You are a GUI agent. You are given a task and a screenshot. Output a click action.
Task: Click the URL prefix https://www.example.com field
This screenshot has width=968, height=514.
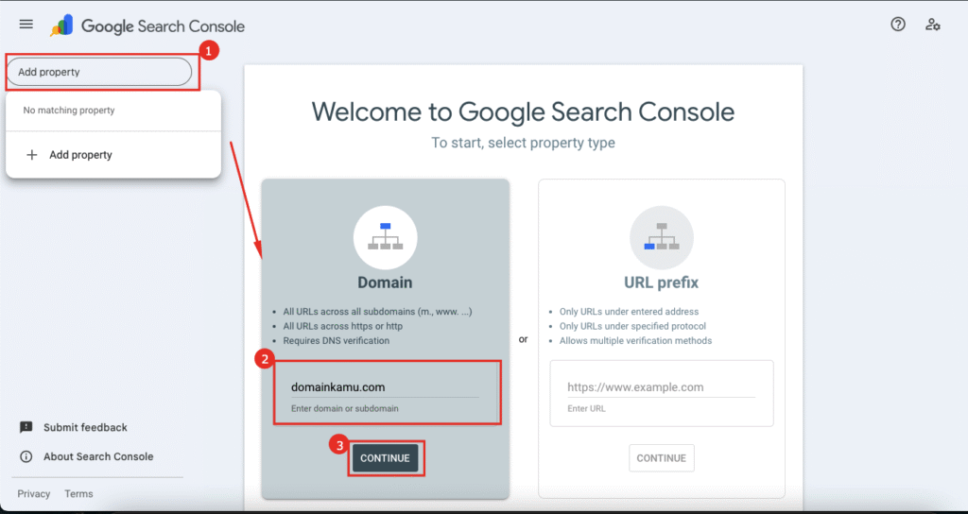[661, 387]
